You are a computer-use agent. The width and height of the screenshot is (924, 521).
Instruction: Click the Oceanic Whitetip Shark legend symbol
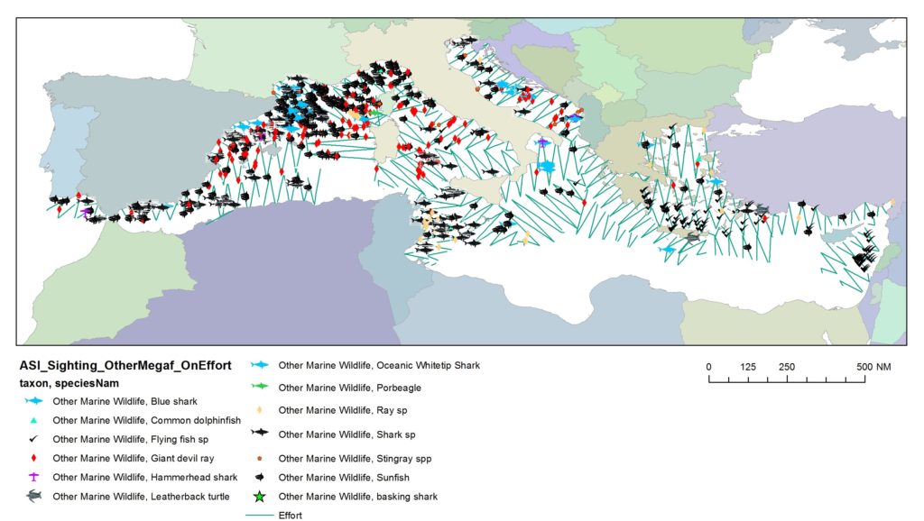(259, 365)
